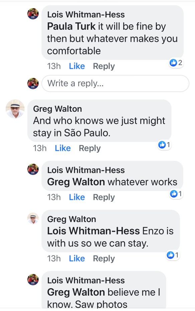Open Greg Walton's large profile picture

15,109
